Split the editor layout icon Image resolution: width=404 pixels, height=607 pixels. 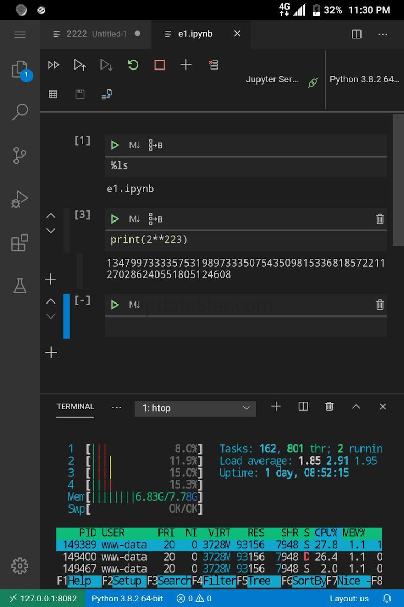[x=356, y=34]
